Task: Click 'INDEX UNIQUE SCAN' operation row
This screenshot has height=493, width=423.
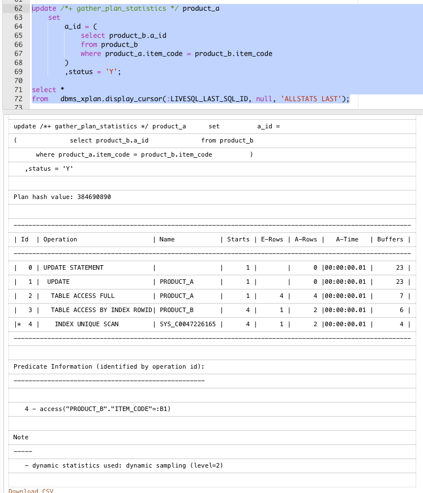Action: [x=212, y=325]
